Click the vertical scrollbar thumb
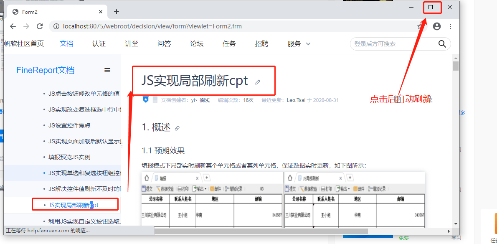Image resolution: width=497 pixels, height=244 pixels. pyautogui.click(x=456, y=66)
